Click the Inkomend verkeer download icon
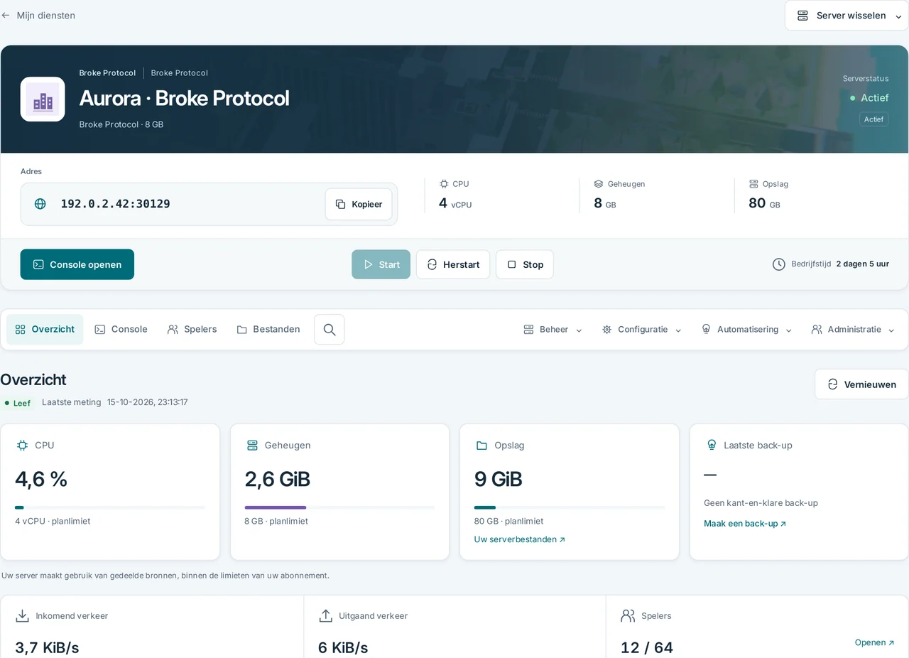The height and width of the screenshot is (658, 909). coord(23,616)
